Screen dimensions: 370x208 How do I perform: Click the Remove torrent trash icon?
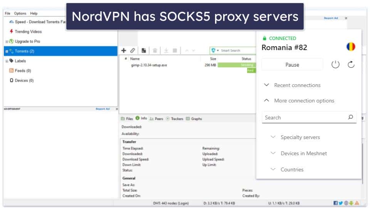[155, 50]
